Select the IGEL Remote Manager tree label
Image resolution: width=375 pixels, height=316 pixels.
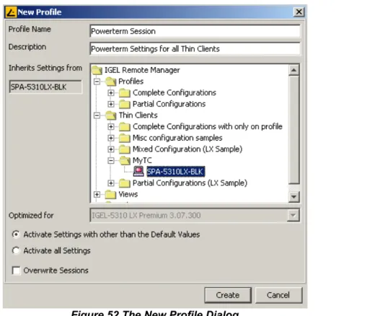(142, 70)
